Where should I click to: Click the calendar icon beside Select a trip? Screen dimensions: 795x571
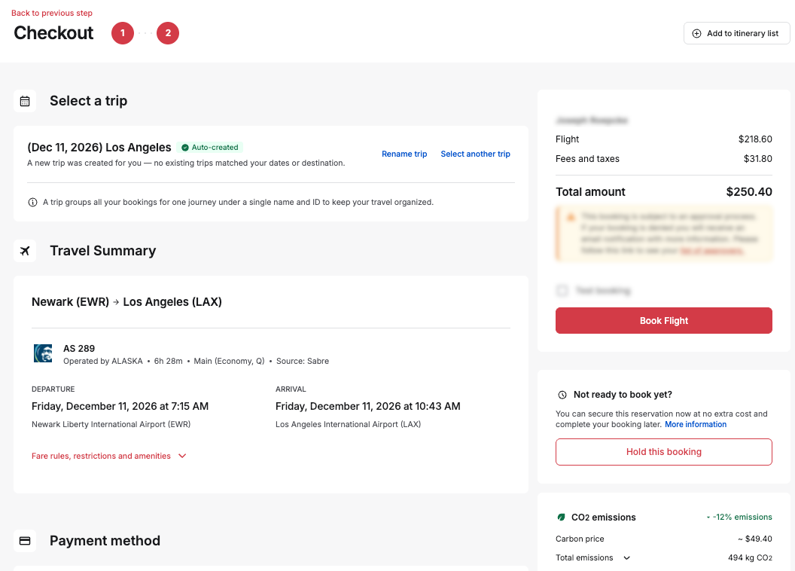tap(25, 101)
